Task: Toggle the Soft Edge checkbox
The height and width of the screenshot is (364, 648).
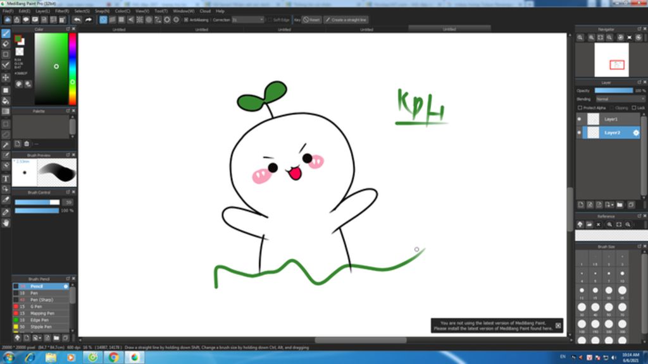Action: pyautogui.click(x=270, y=20)
